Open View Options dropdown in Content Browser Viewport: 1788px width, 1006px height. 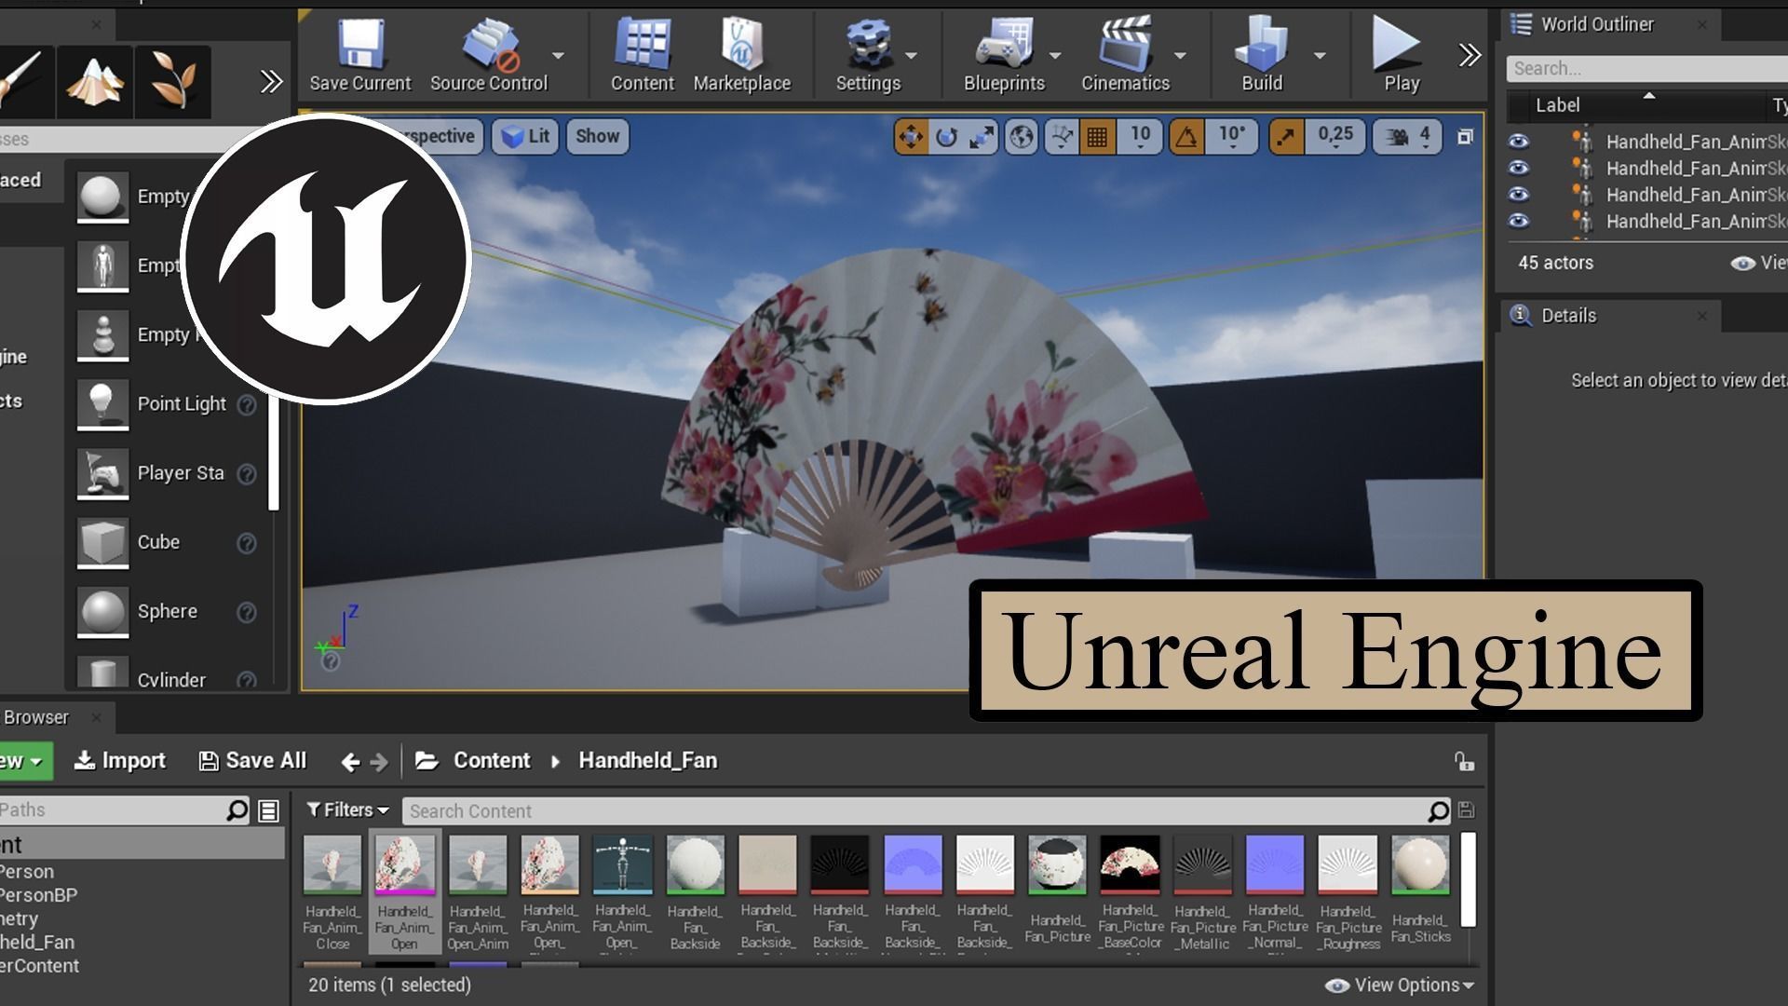pyautogui.click(x=1400, y=985)
